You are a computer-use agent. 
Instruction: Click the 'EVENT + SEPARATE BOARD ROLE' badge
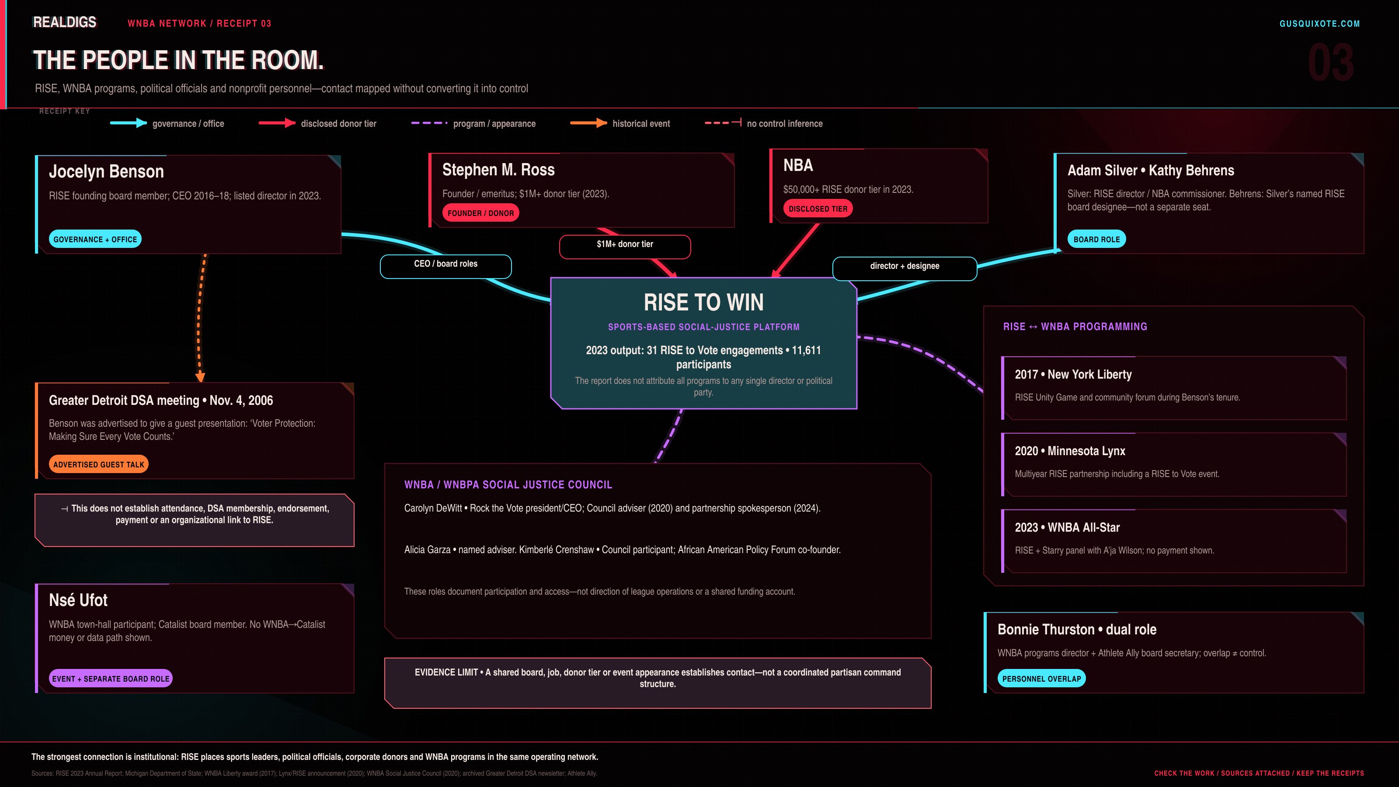coord(111,679)
